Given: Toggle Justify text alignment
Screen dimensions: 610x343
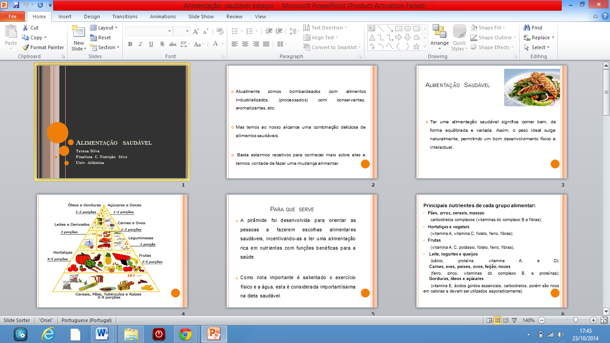Looking at the screenshot, I should pos(266,44).
